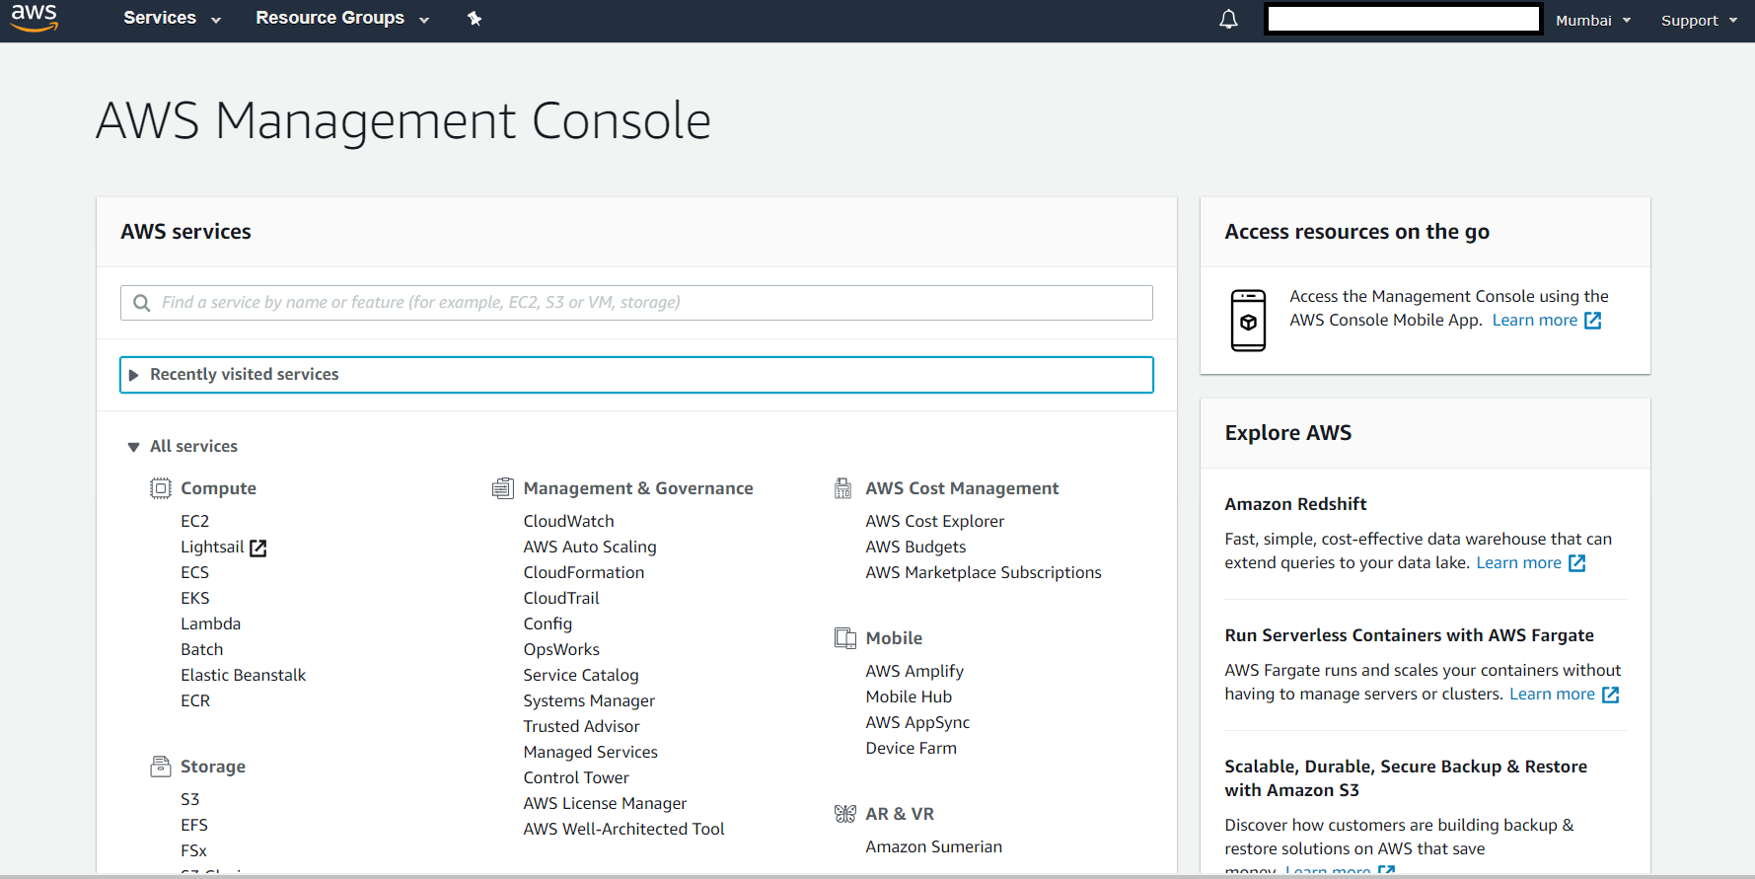
Task: Click the AR & VR category icon
Action: tap(845, 814)
